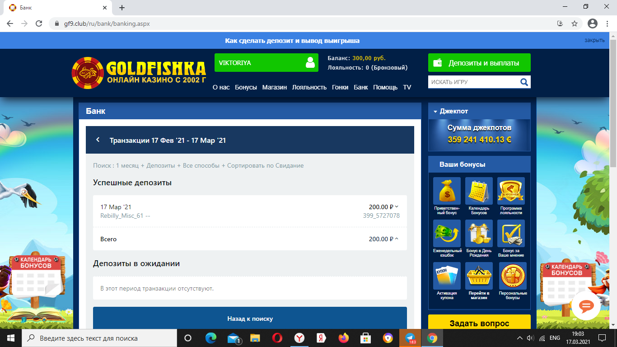Collapse the Джекпот panel
This screenshot has height=347, width=617.
(x=435, y=111)
